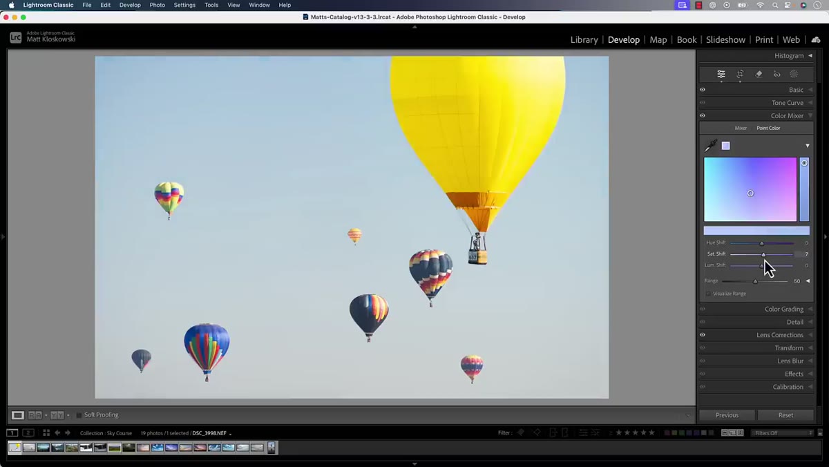Toggle Detail panel eye icon
Viewport: 829px width, 467px height.
703,322
